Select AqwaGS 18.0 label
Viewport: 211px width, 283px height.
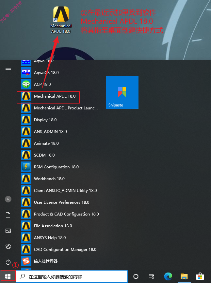coord(46,73)
